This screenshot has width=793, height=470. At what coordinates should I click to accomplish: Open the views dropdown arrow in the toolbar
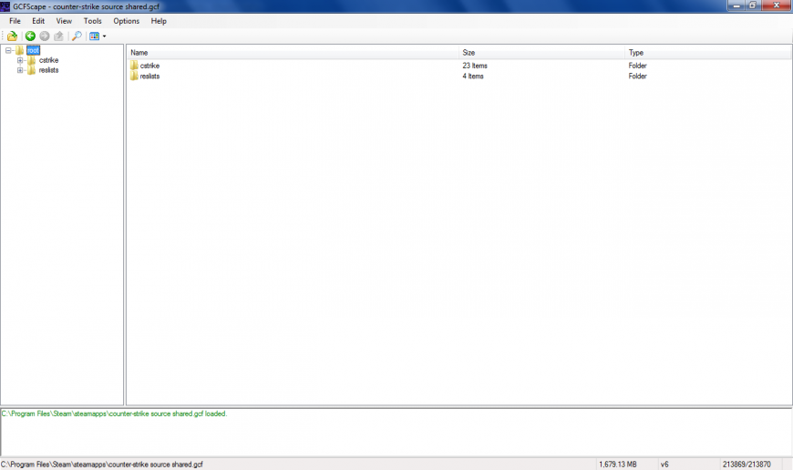click(105, 36)
